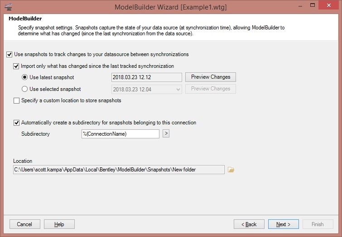Viewport: 342px width, 237px height.
Task: Uncheck 'Import only what has changed' option
Action: (16, 66)
